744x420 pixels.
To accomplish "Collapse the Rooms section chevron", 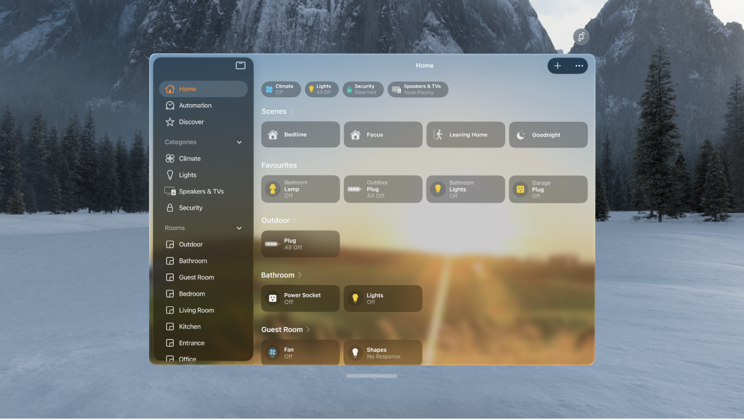I will (x=239, y=228).
